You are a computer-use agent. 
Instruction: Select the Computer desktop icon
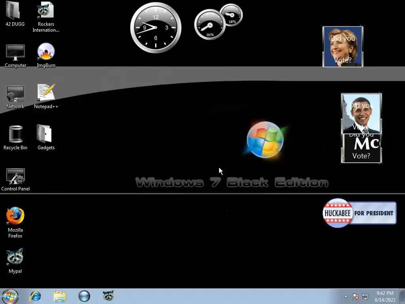click(15, 56)
